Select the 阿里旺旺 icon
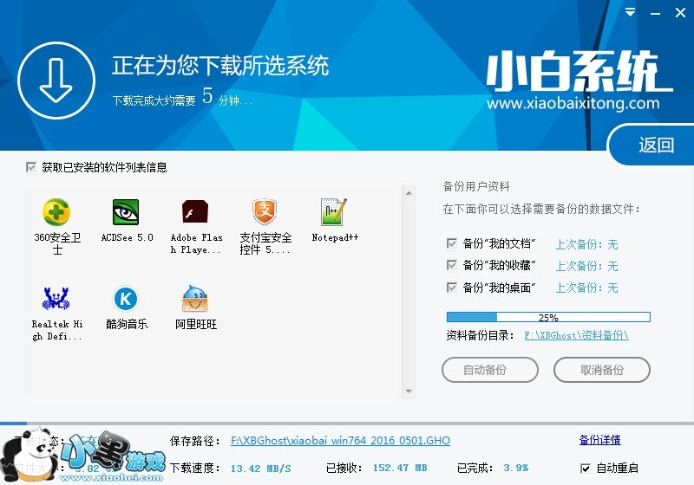Image resolution: width=694 pixels, height=485 pixels. tap(195, 299)
